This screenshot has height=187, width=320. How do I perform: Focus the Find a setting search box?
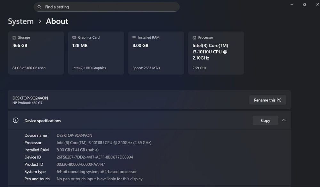pos(109,7)
